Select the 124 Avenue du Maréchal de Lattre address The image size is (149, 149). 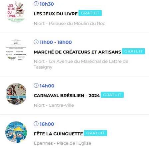[x=81, y=64]
